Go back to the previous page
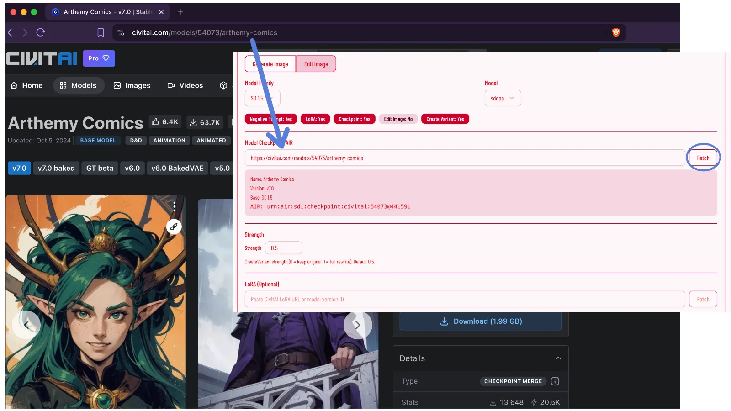The width and height of the screenshot is (731, 411). pos(11,32)
